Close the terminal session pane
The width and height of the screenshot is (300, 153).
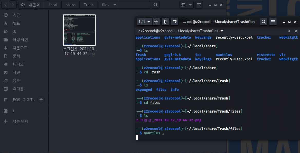coord(296,31)
